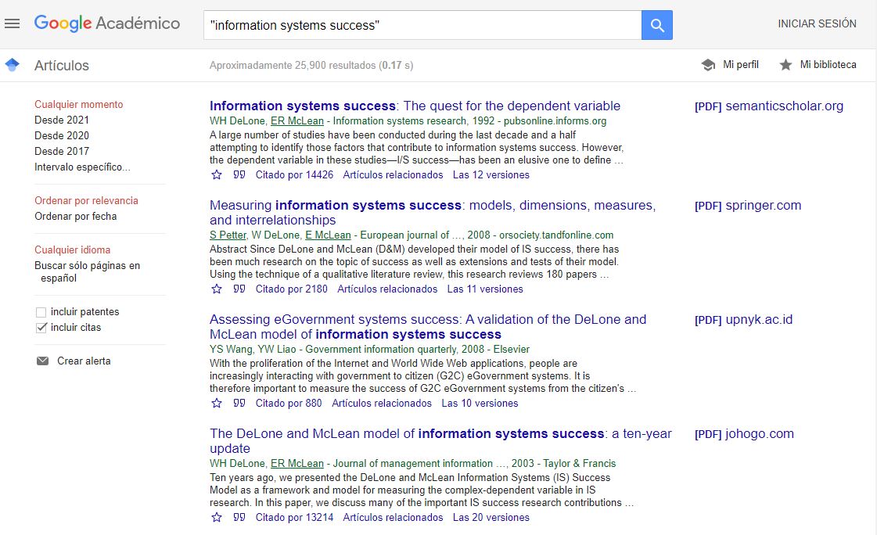Save star for 'quest for the dependent variable' result

[217, 175]
